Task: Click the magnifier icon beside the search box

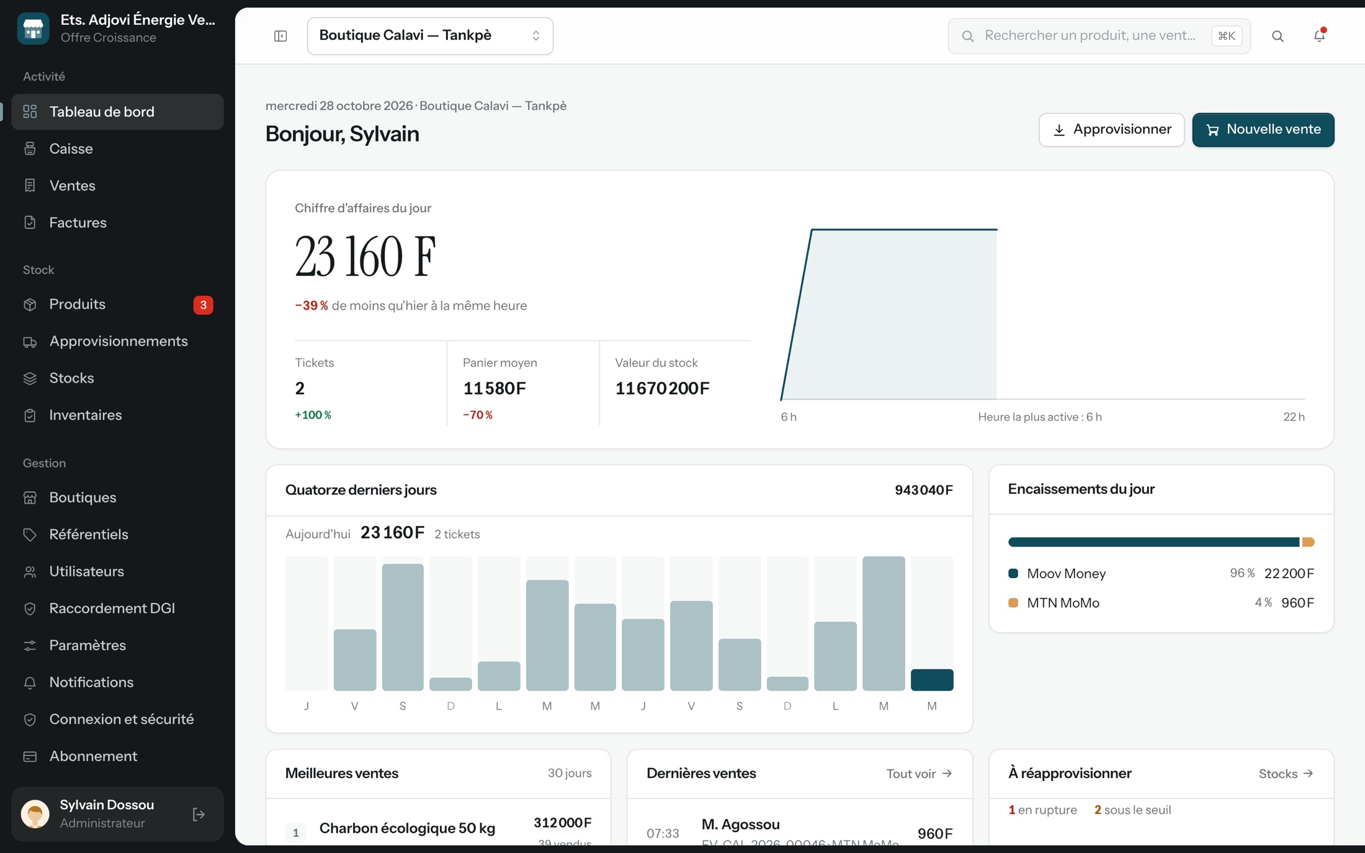Action: (1278, 36)
